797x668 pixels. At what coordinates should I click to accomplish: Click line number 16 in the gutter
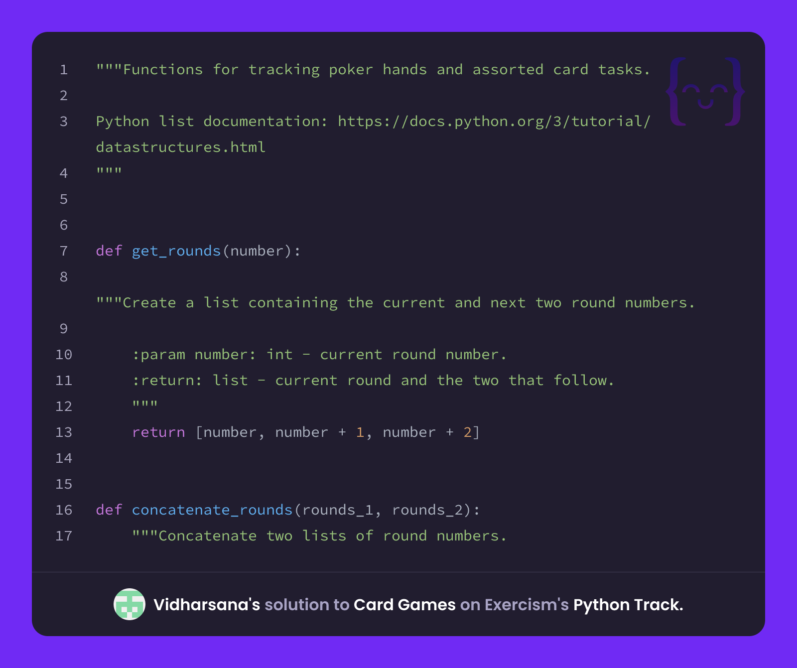pos(64,510)
